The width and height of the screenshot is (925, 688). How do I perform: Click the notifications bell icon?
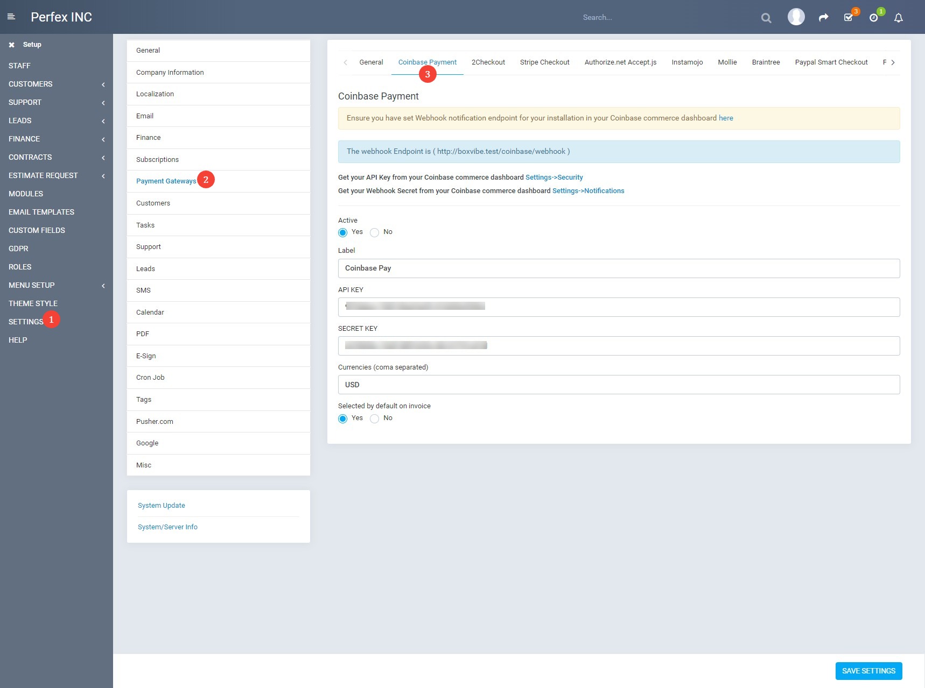pos(898,18)
